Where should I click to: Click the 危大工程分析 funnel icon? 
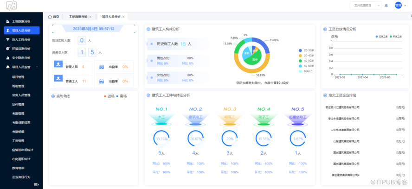coord(7,39)
